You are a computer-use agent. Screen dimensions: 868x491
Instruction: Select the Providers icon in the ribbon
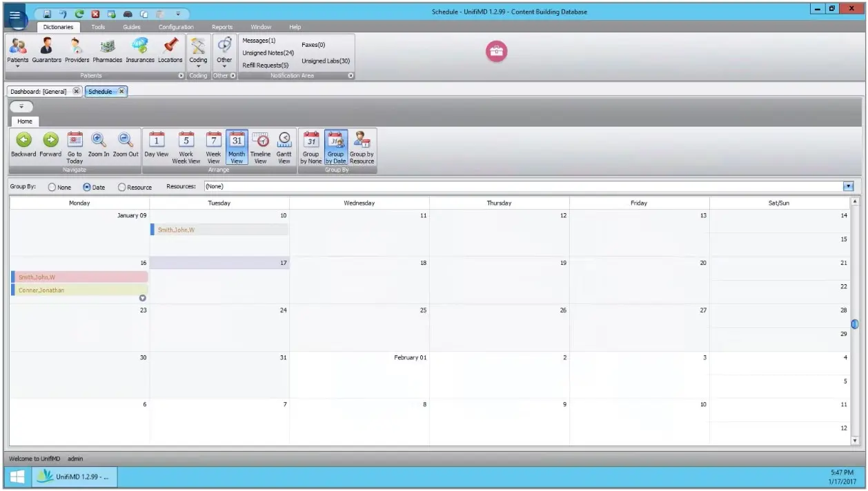[x=77, y=53]
